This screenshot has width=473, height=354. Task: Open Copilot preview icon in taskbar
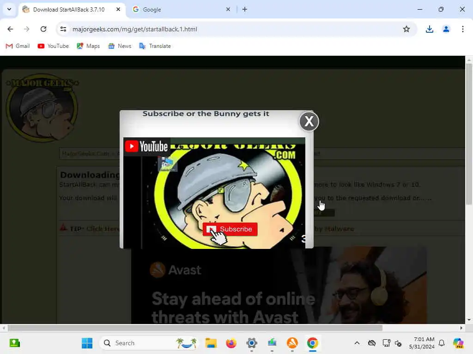458,343
